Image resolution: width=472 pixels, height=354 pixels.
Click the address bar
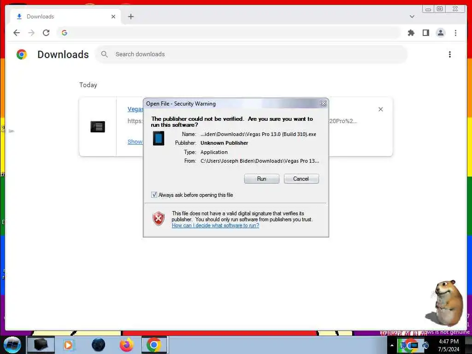229,33
